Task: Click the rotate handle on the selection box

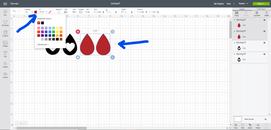Action: (112, 31)
